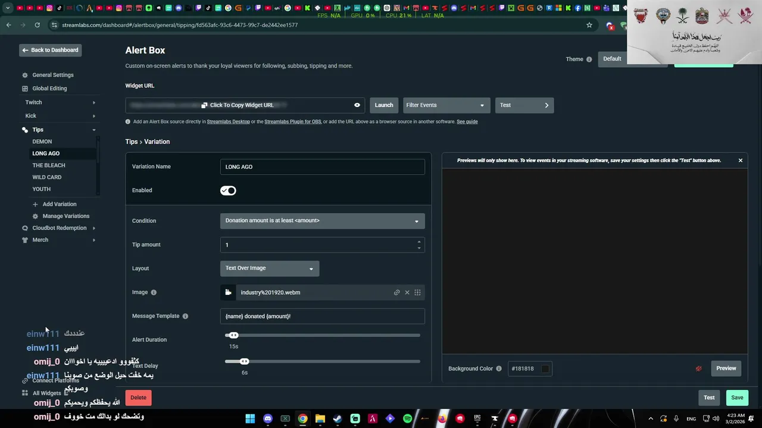
Task: Open the Windows Start menu
Action: click(250, 418)
